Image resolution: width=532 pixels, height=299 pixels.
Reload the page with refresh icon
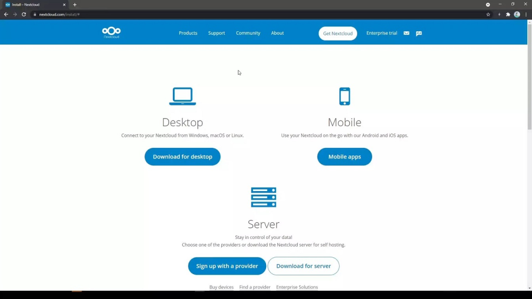(24, 15)
